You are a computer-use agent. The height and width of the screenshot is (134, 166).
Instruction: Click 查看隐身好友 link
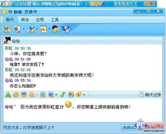click(125, 4)
